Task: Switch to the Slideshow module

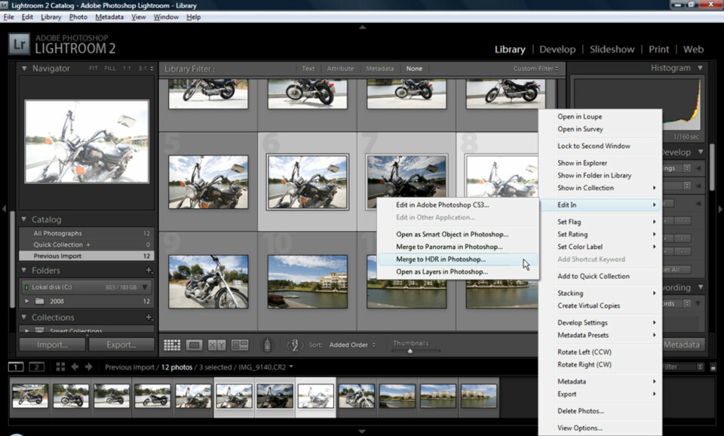Action: point(612,50)
